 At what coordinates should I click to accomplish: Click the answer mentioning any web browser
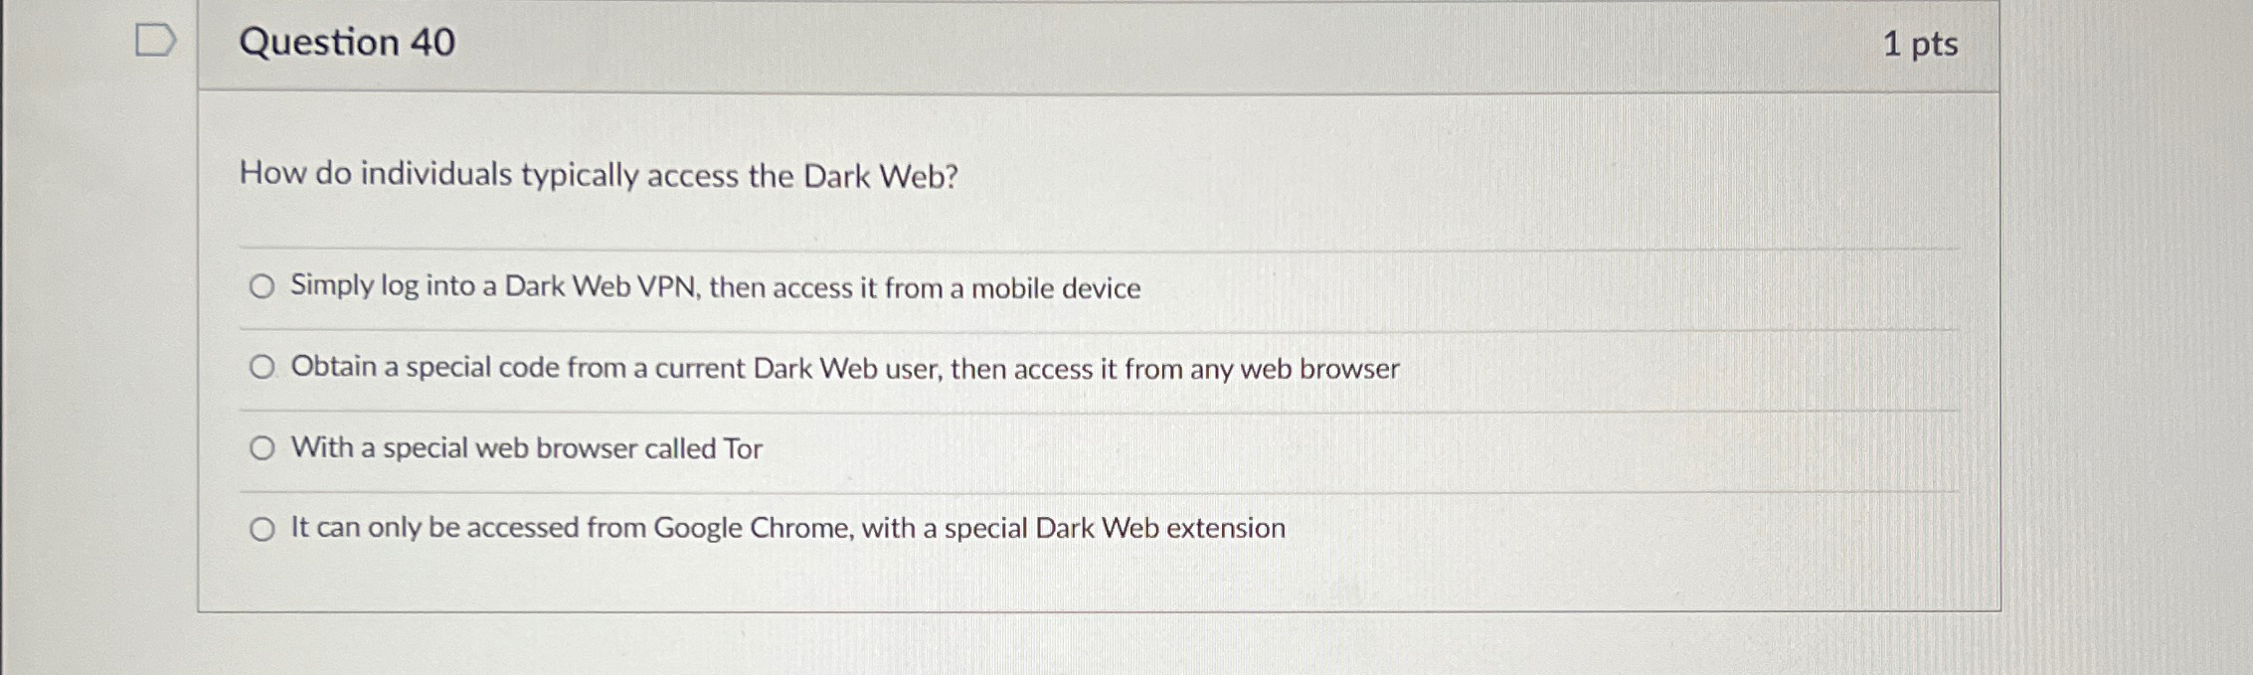coord(845,369)
